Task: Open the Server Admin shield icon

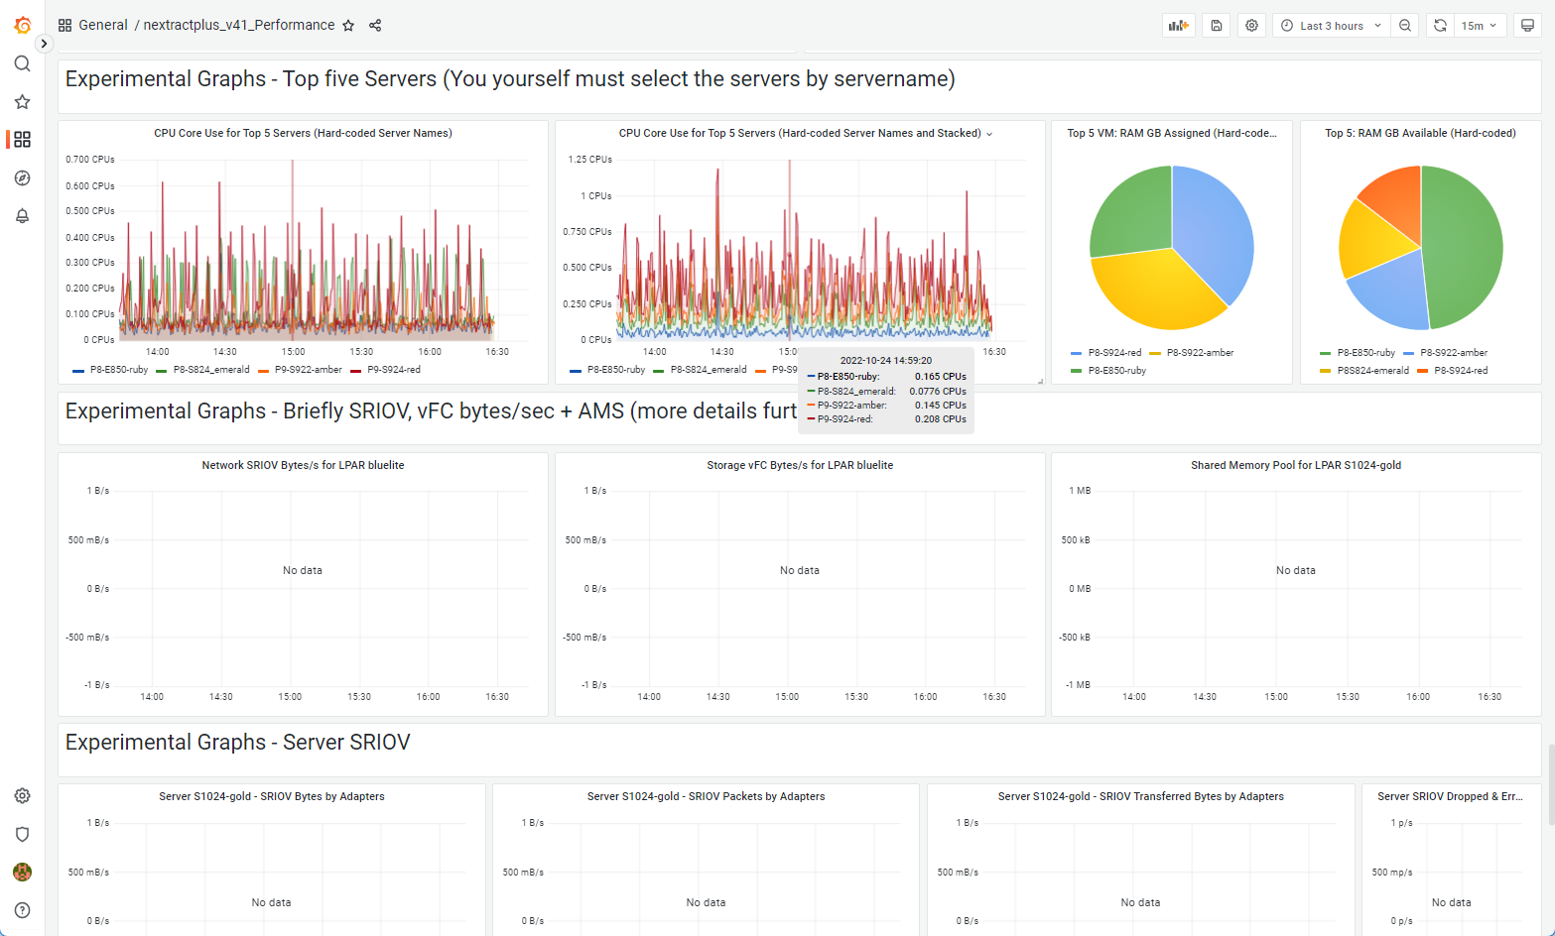Action: tap(22, 834)
